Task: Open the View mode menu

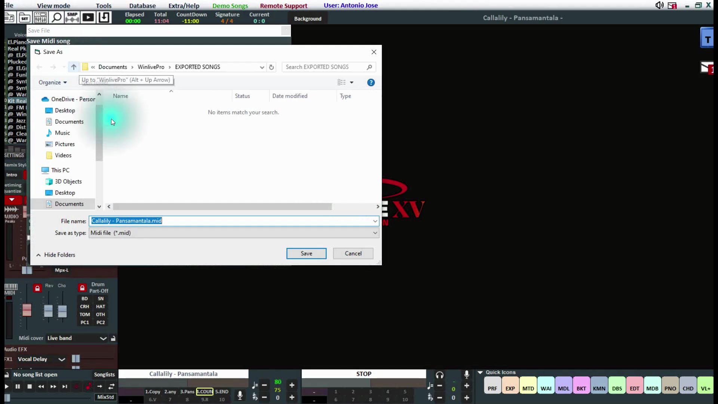Action: click(x=53, y=6)
